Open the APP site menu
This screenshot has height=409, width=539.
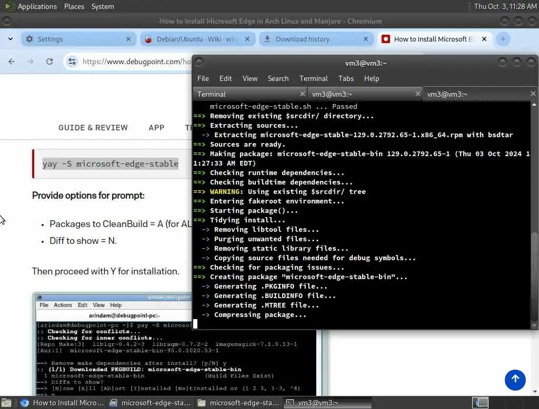pyautogui.click(x=156, y=128)
